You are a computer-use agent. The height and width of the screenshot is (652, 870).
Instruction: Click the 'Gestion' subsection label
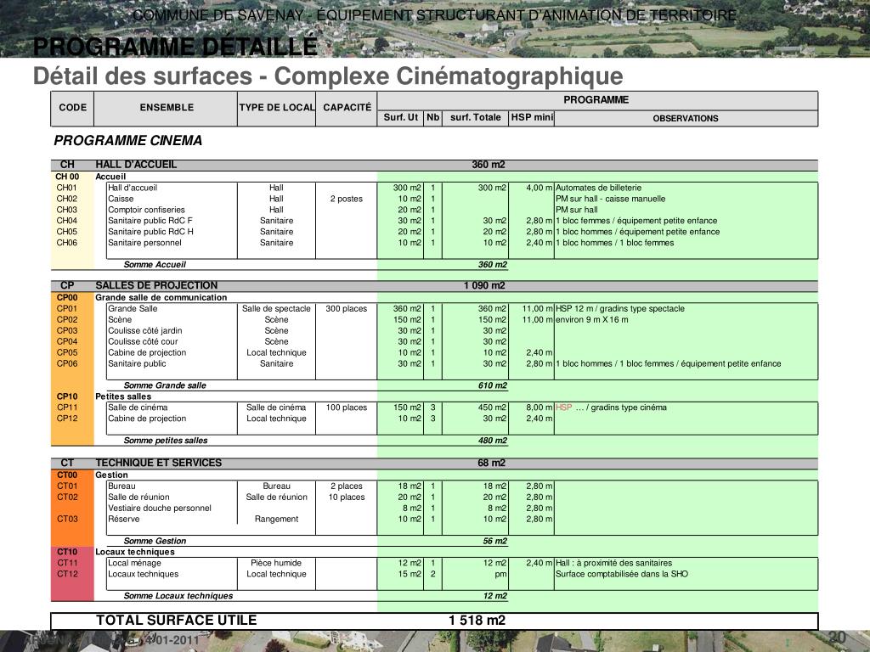pos(111,475)
